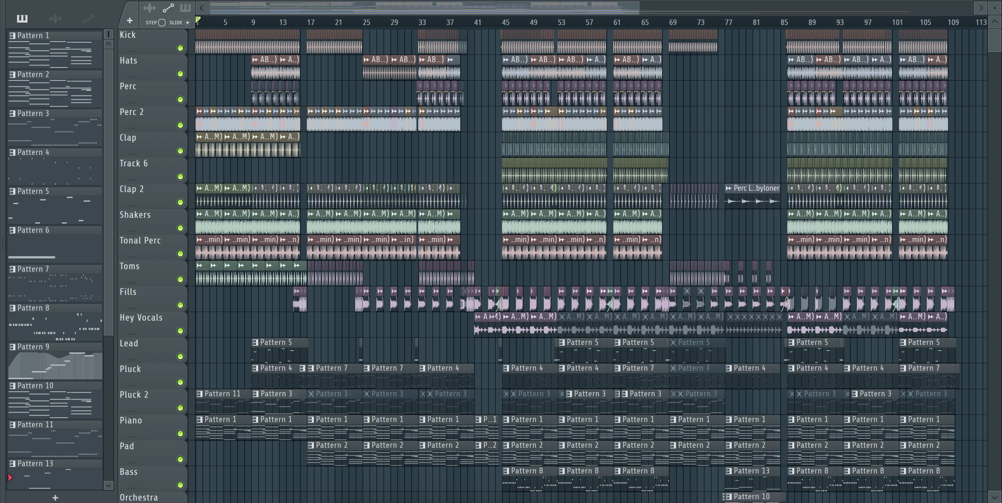Click the Pattern 11 clip icon on the Pluck 2 track

click(200, 394)
